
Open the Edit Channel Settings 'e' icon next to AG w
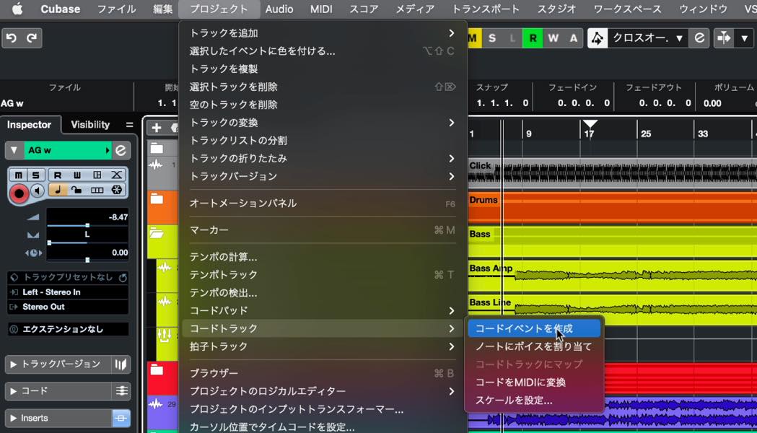pos(121,150)
